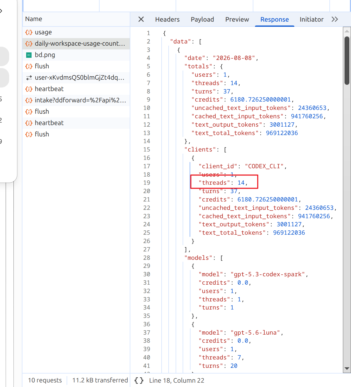The height and width of the screenshot is (387, 351).
Task: Select the daily-workspace-usage-count request
Action: [x=76, y=43]
